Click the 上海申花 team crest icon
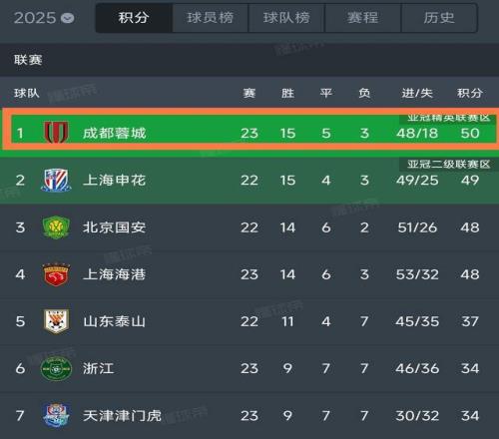Image resolution: width=499 pixels, height=439 pixels. click(x=56, y=181)
